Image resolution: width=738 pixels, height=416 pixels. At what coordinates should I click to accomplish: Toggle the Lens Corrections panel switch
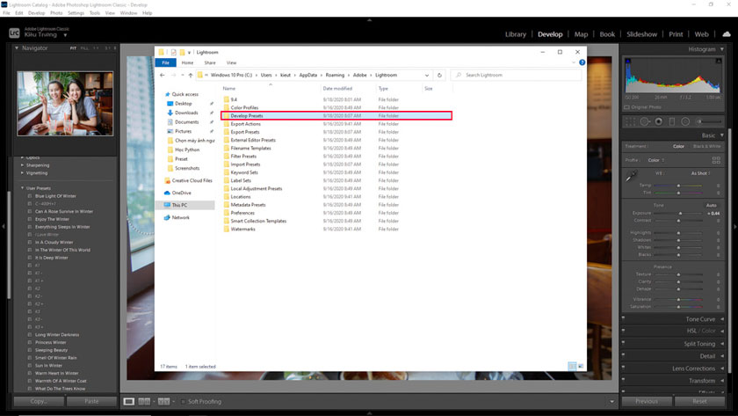click(x=623, y=368)
